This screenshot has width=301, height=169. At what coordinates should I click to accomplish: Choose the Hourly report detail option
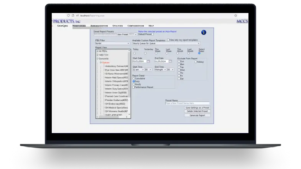point(134,84)
